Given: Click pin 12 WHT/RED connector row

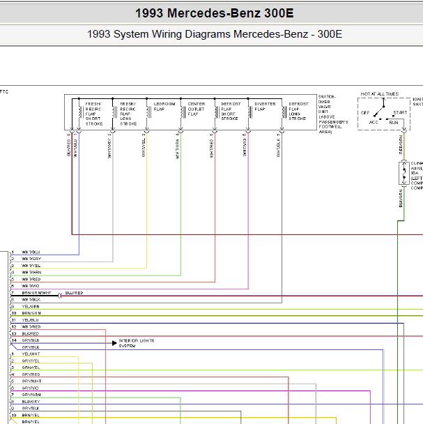Looking at the screenshot, I should pos(26,326).
